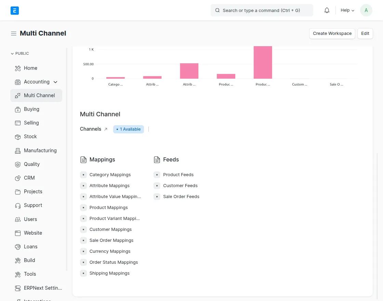Select the Loans sidebar icon

coord(18,247)
